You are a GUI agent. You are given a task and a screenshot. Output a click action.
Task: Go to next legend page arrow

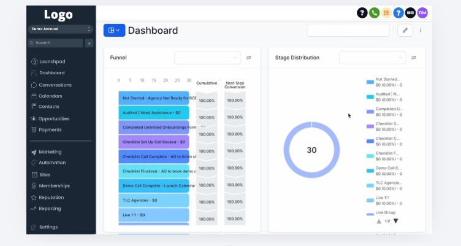tap(396, 221)
